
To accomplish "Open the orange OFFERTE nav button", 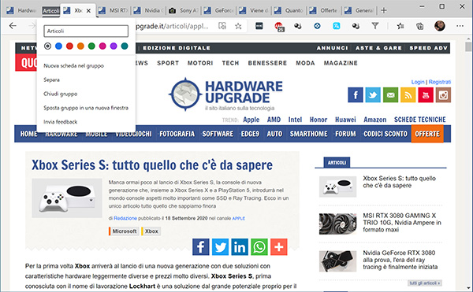I will (427, 134).
